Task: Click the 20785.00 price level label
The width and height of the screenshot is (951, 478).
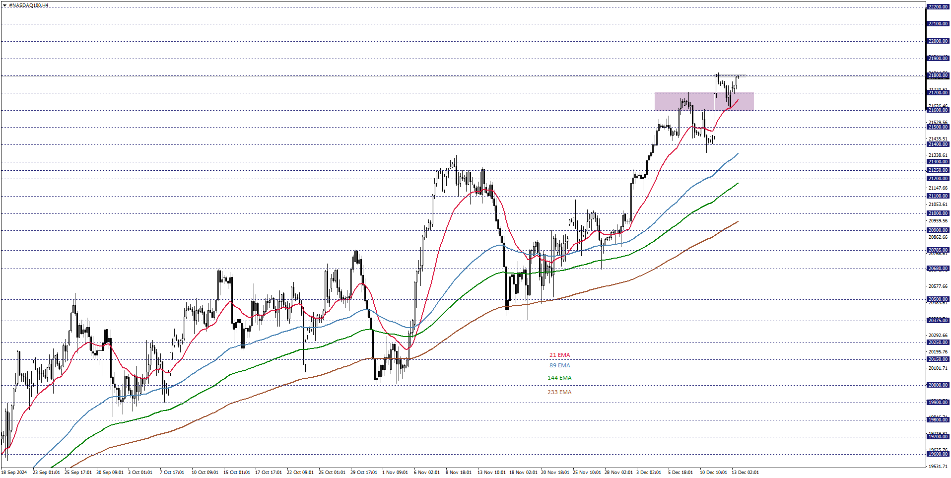Action: 938,250
